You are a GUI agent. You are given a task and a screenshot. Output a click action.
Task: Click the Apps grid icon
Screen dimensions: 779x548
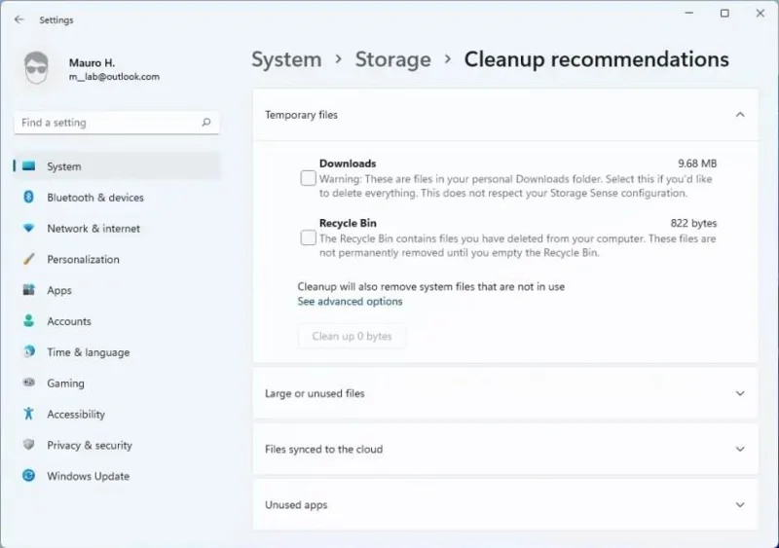[29, 290]
